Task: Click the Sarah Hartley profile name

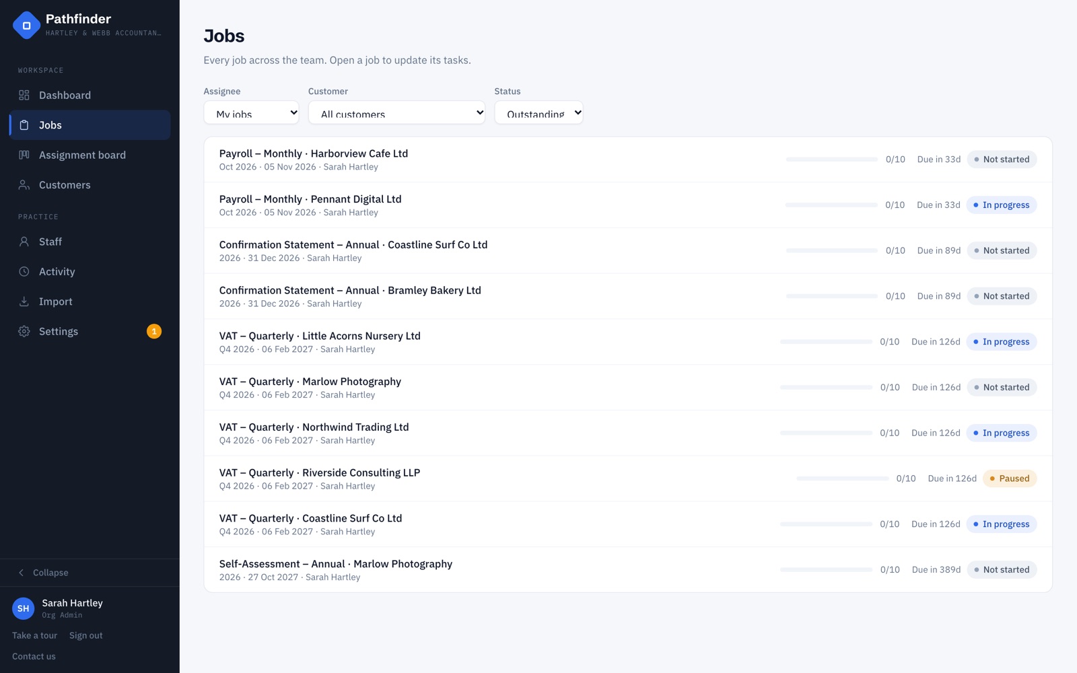Action: [72, 603]
